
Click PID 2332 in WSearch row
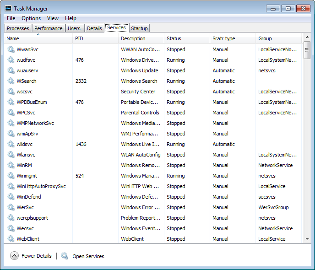pyautogui.click(x=81, y=81)
